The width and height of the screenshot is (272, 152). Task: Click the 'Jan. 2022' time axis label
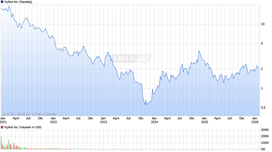pyautogui.click(x=54, y=120)
